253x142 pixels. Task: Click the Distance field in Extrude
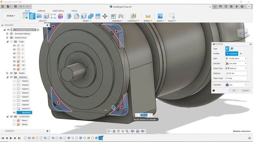(x=236, y=73)
